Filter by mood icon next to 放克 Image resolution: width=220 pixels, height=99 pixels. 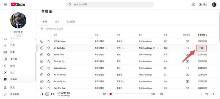coord(123,48)
